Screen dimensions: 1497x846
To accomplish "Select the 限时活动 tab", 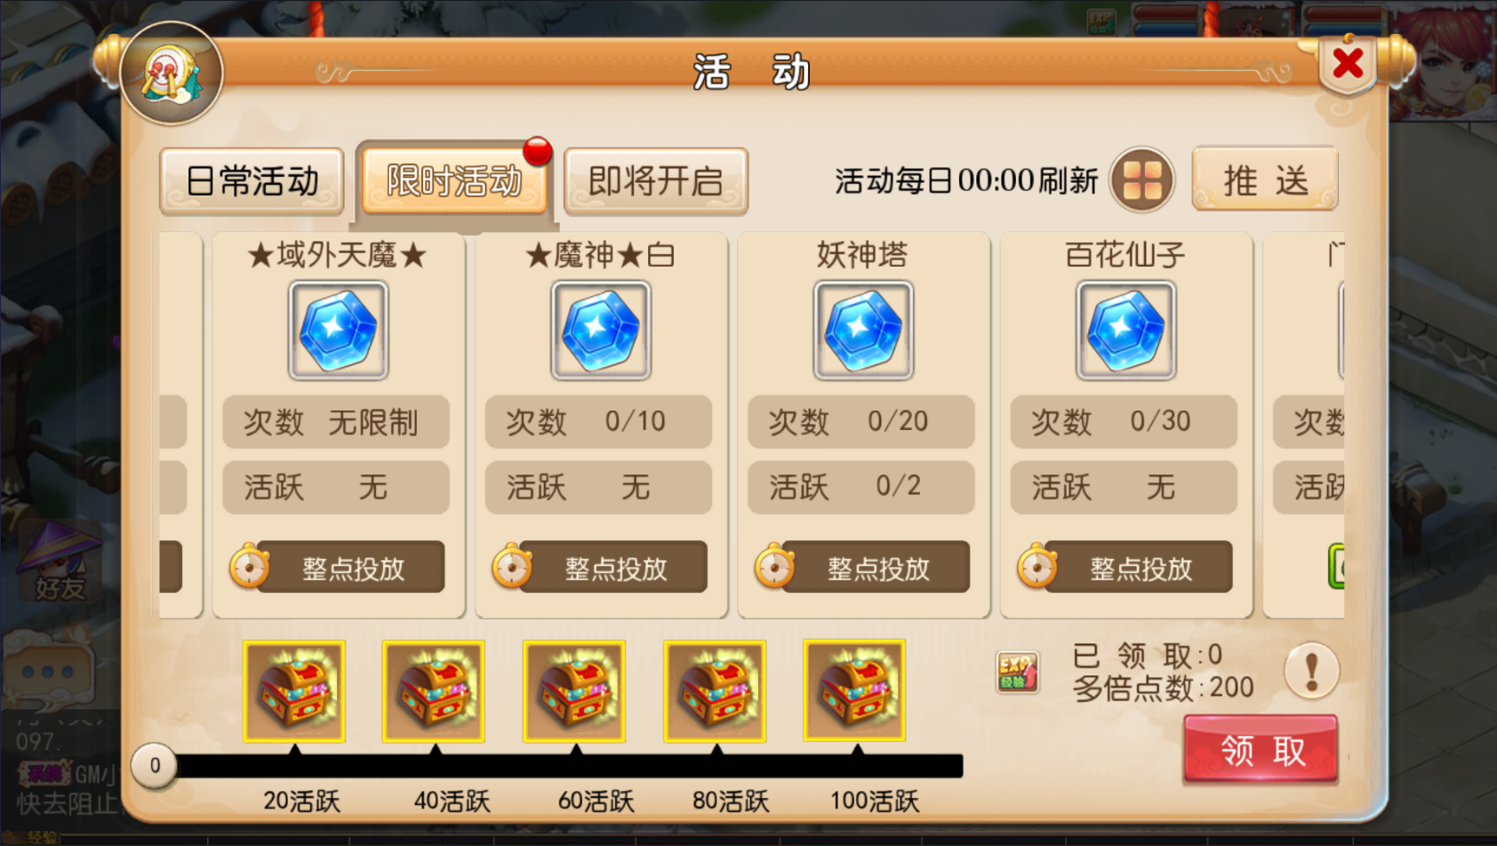I will pyautogui.click(x=454, y=181).
